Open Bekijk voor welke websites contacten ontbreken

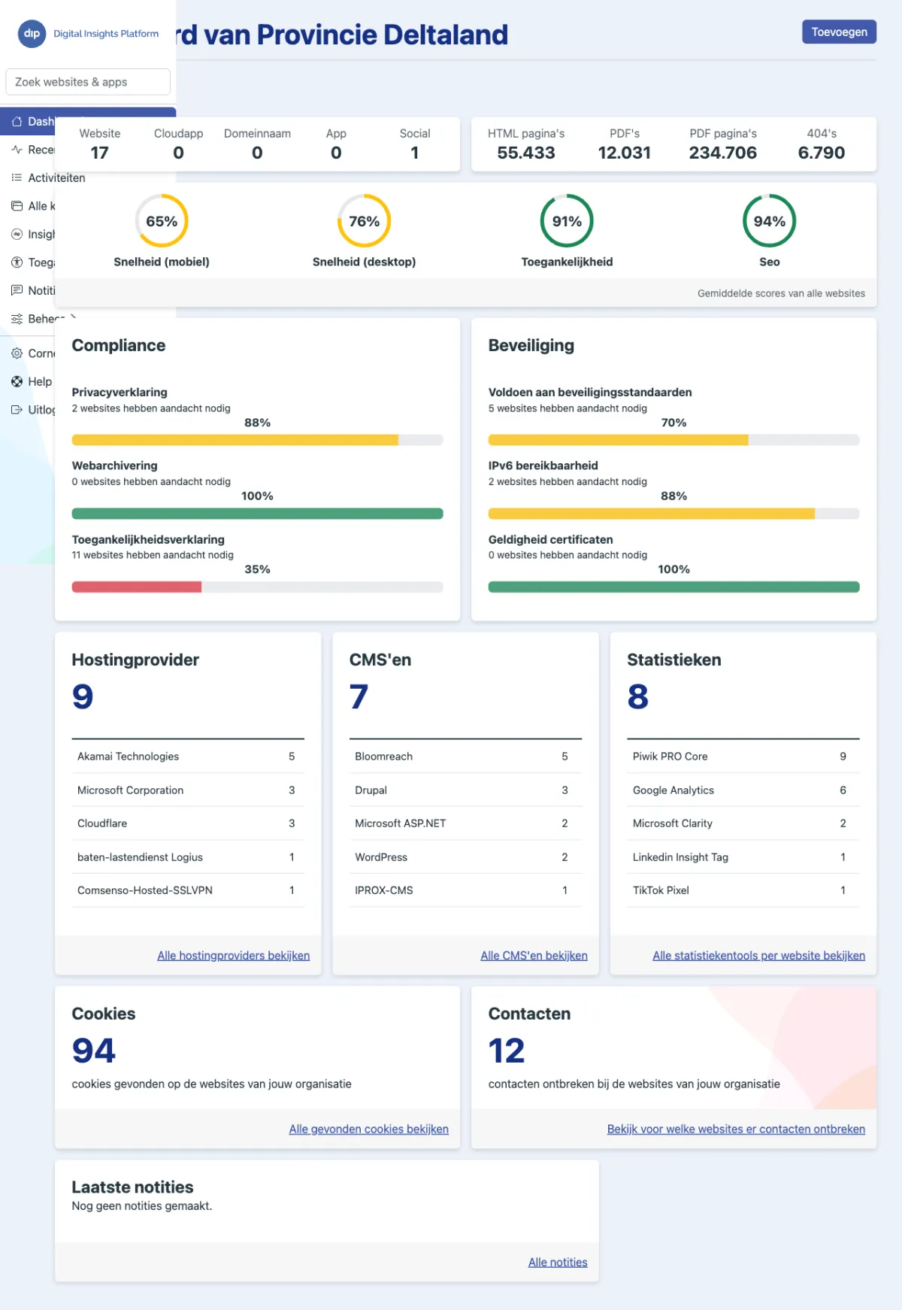[736, 1130]
